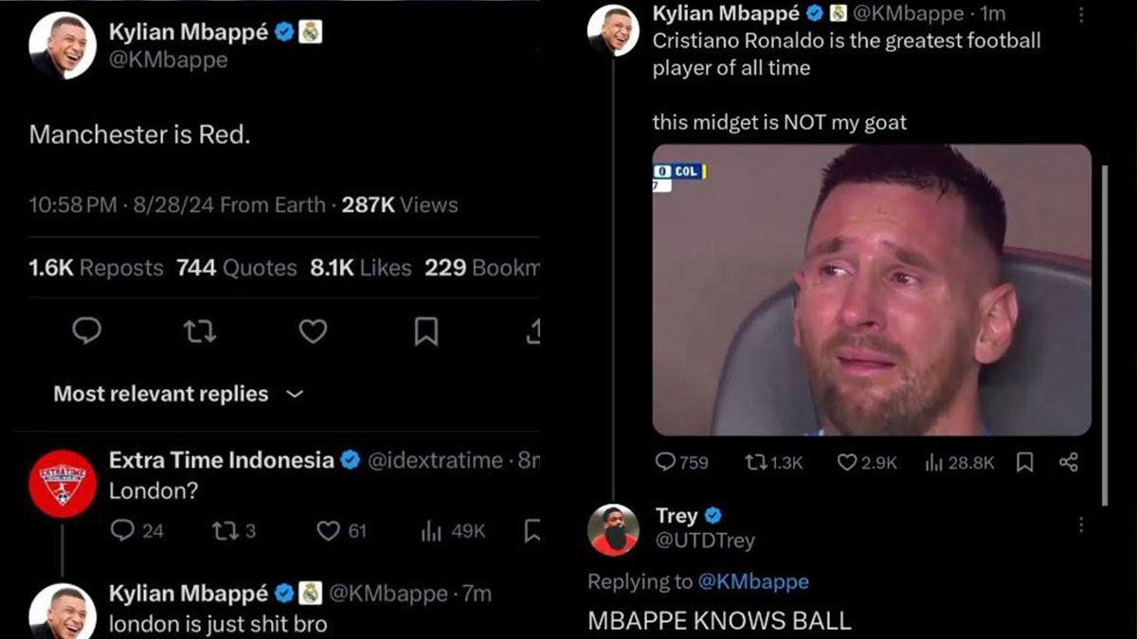1137x639 pixels.
Task: Open the Most relevant replies dropdown
Action: [x=175, y=394]
